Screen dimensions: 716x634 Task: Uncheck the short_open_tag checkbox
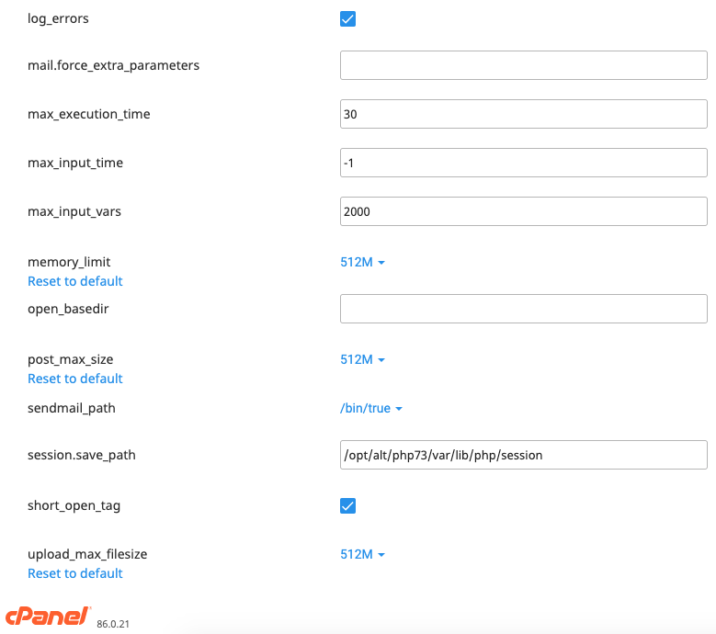(348, 505)
